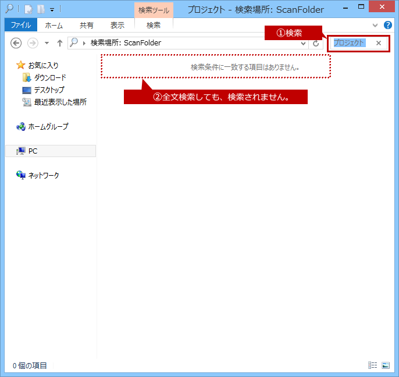The image size is (399, 377).
Task: Click the PC computer icon
Action: (x=20, y=151)
